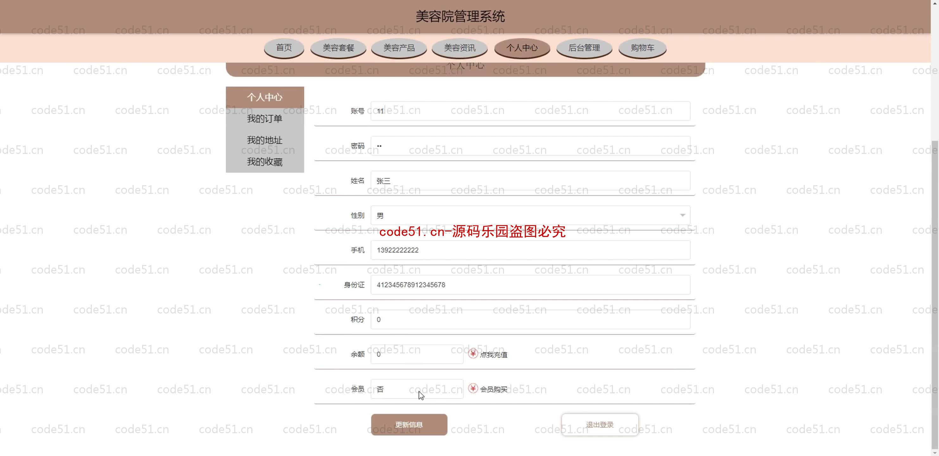Select the 个人中心 navigation pill

(x=522, y=48)
